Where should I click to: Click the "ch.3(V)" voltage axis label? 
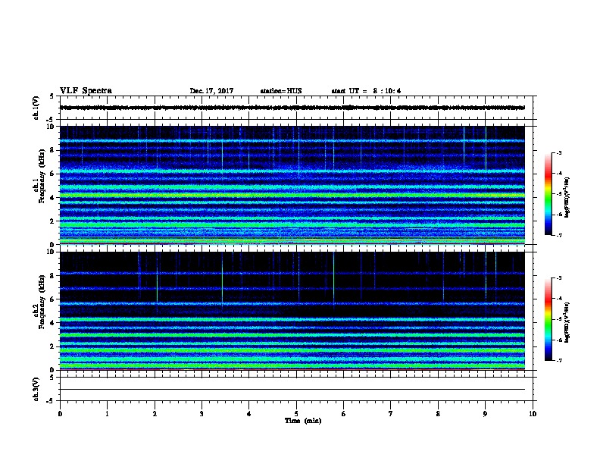[x=36, y=389]
